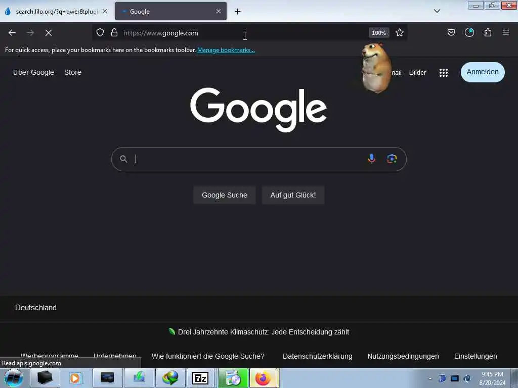The image size is (518, 388).
Task: Click the Google Suche button
Action: point(225,195)
